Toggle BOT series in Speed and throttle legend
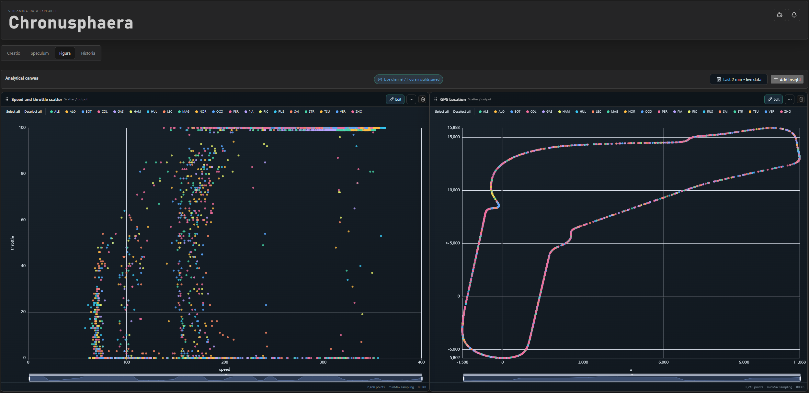809x393 pixels. [86, 112]
